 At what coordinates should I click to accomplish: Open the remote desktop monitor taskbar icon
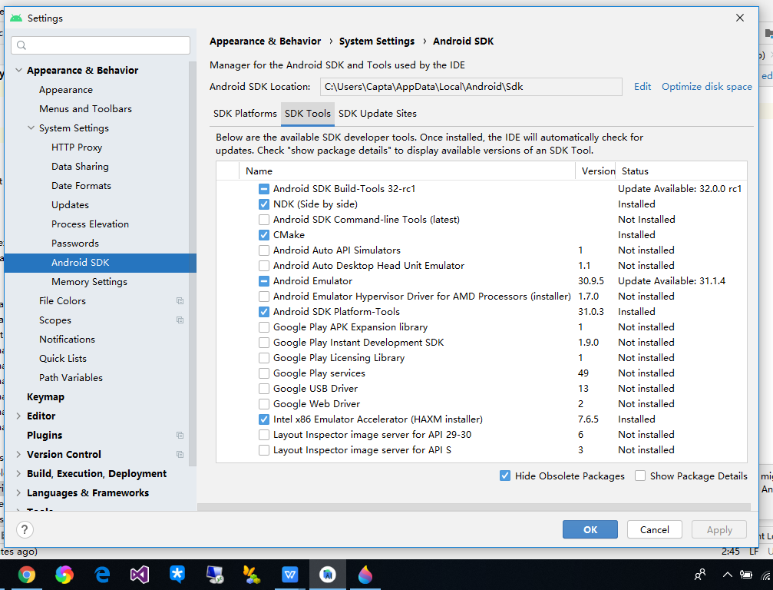coord(215,575)
